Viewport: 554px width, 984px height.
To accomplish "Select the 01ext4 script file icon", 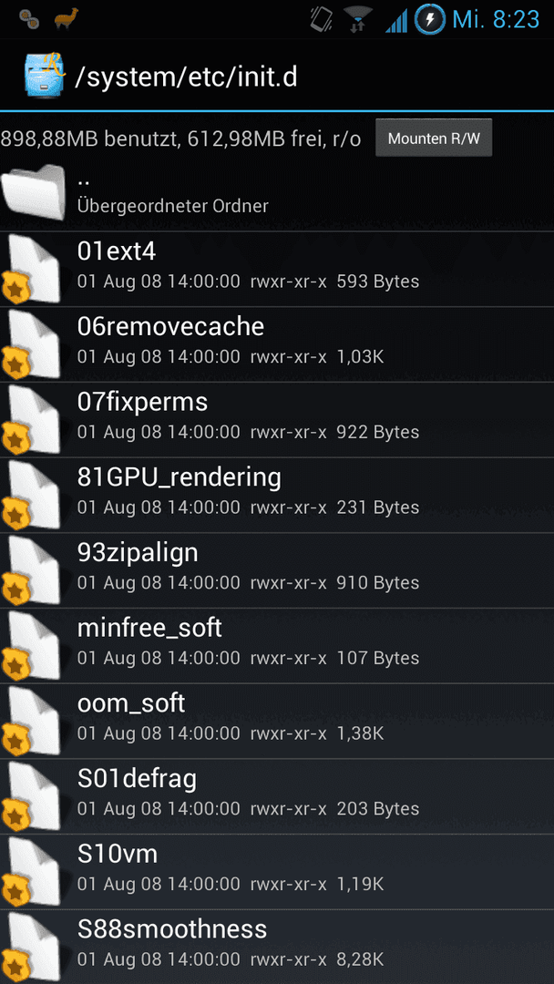I will point(31,269).
